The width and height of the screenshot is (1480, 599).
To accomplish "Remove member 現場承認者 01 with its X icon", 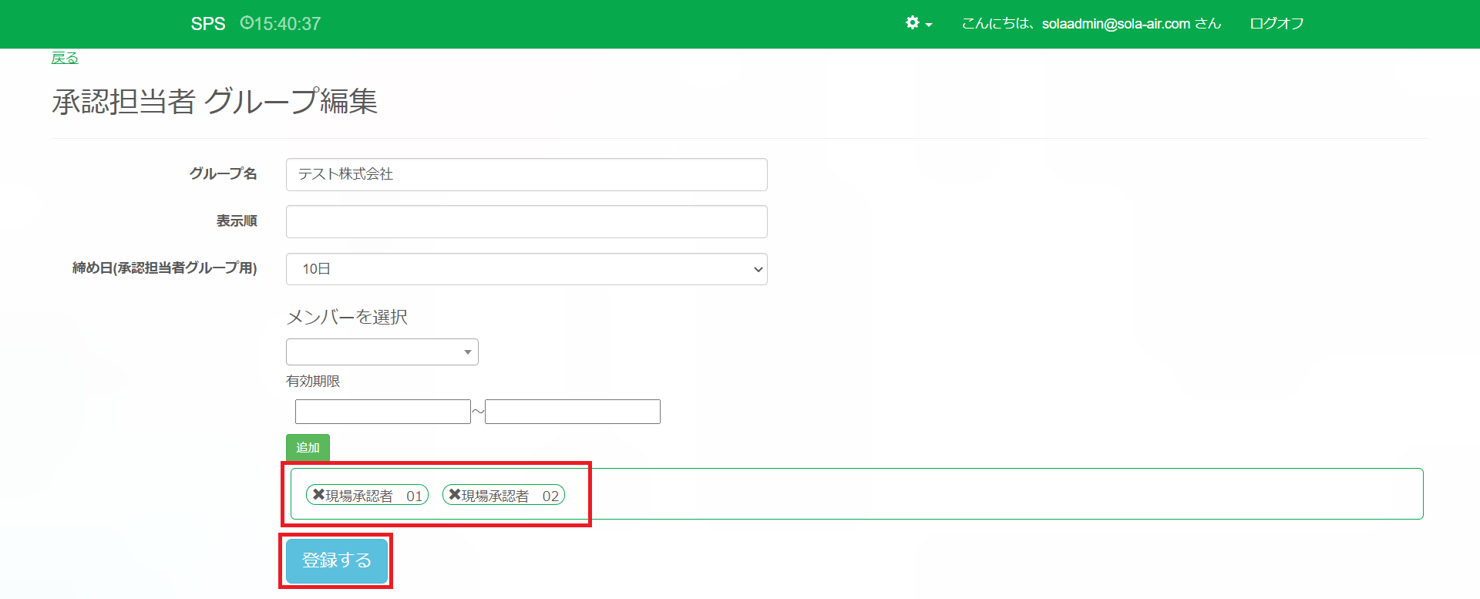I will pyautogui.click(x=318, y=495).
